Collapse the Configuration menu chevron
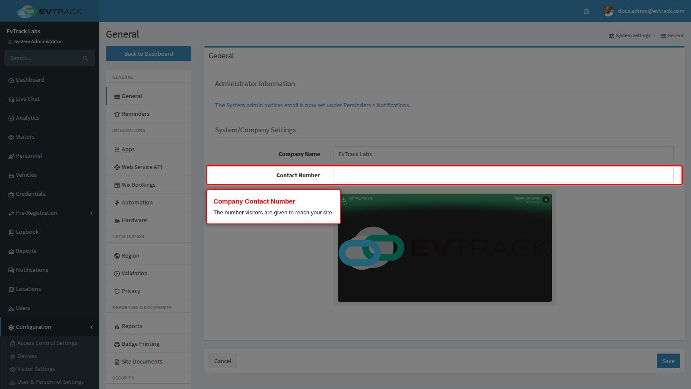This screenshot has width=691, height=389. click(x=92, y=327)
